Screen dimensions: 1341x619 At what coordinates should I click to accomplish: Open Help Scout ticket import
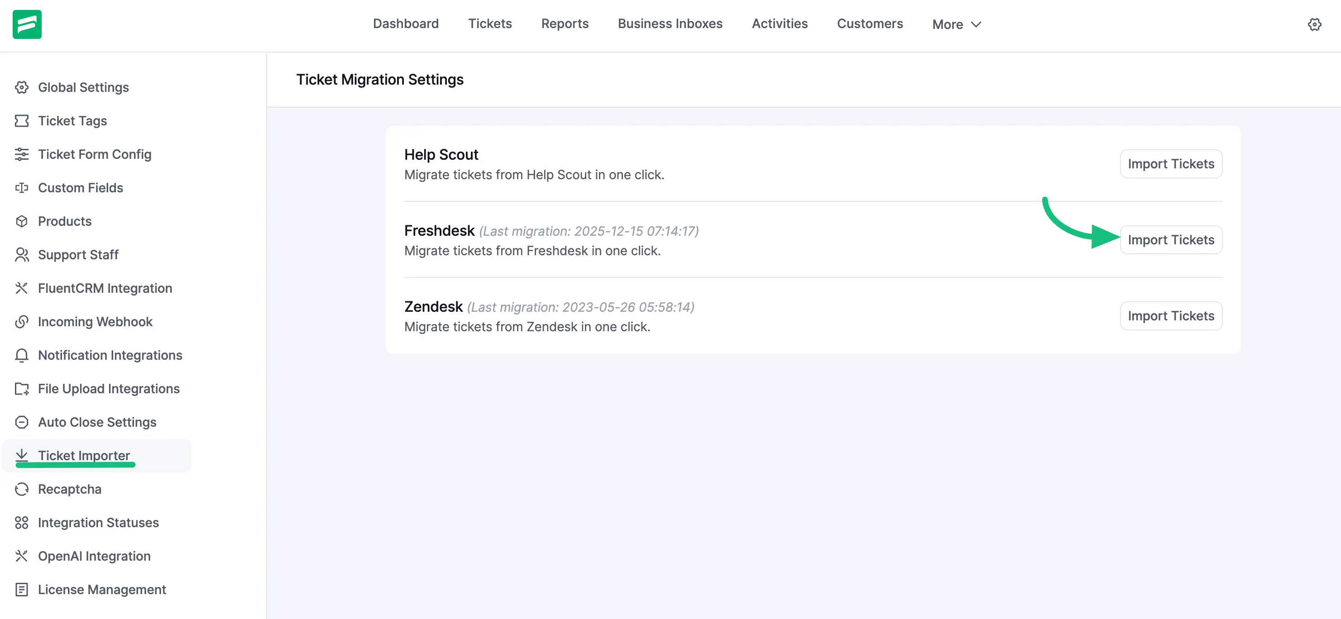pyautogui.click(x=1171, y=164)
